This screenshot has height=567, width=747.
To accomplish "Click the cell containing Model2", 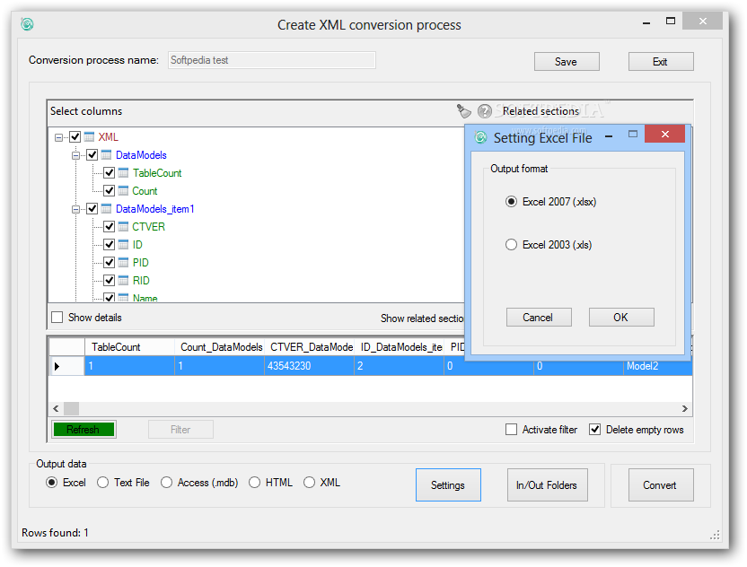I will pos(658,366).
